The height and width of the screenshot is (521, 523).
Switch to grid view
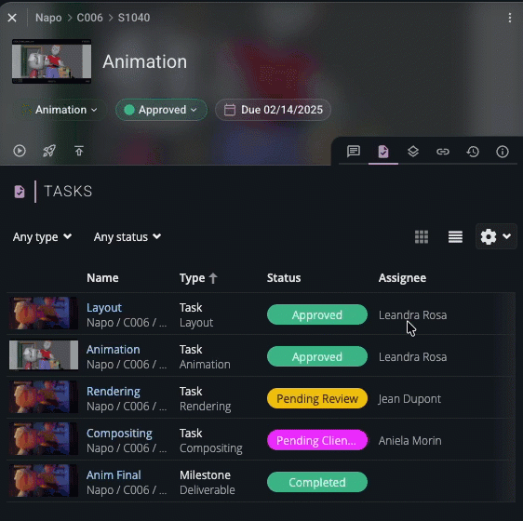click(422, 237)
